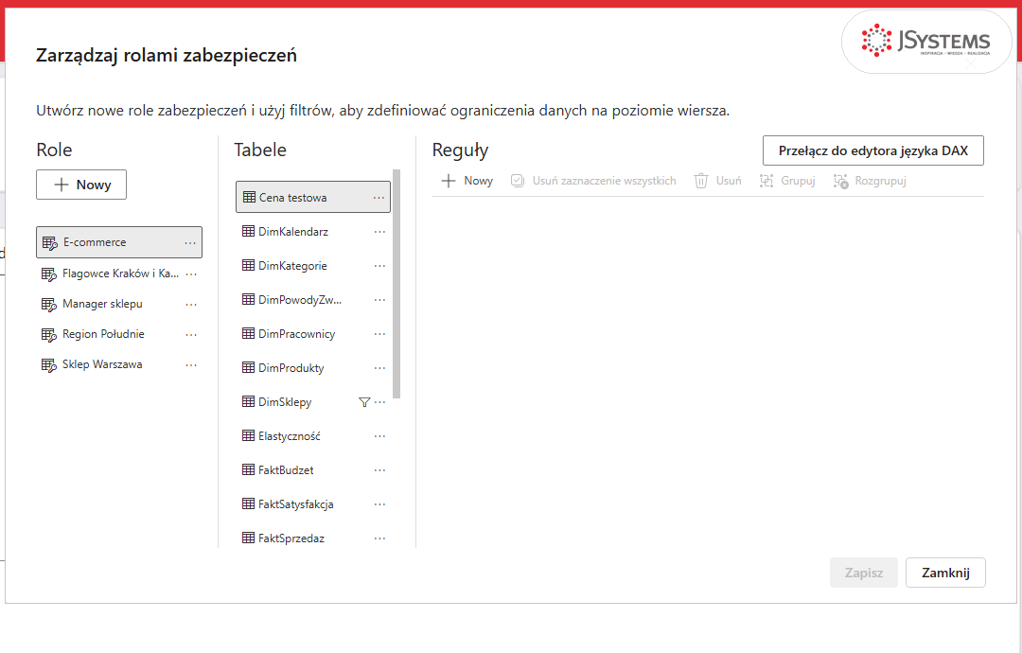
Task: Select the Flagowce Kraków i Ka... role
Action: tap(119, 274)
